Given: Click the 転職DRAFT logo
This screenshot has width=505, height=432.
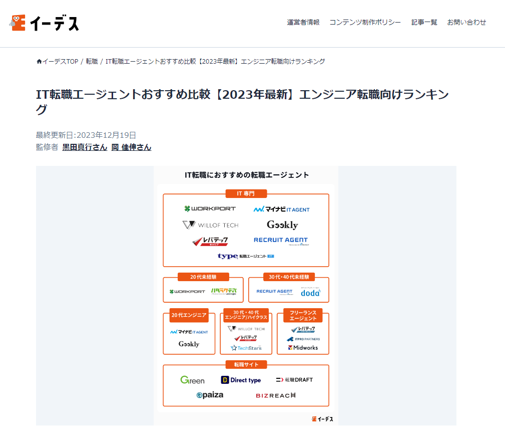Looking at the screenshot, I should (294, 380).
